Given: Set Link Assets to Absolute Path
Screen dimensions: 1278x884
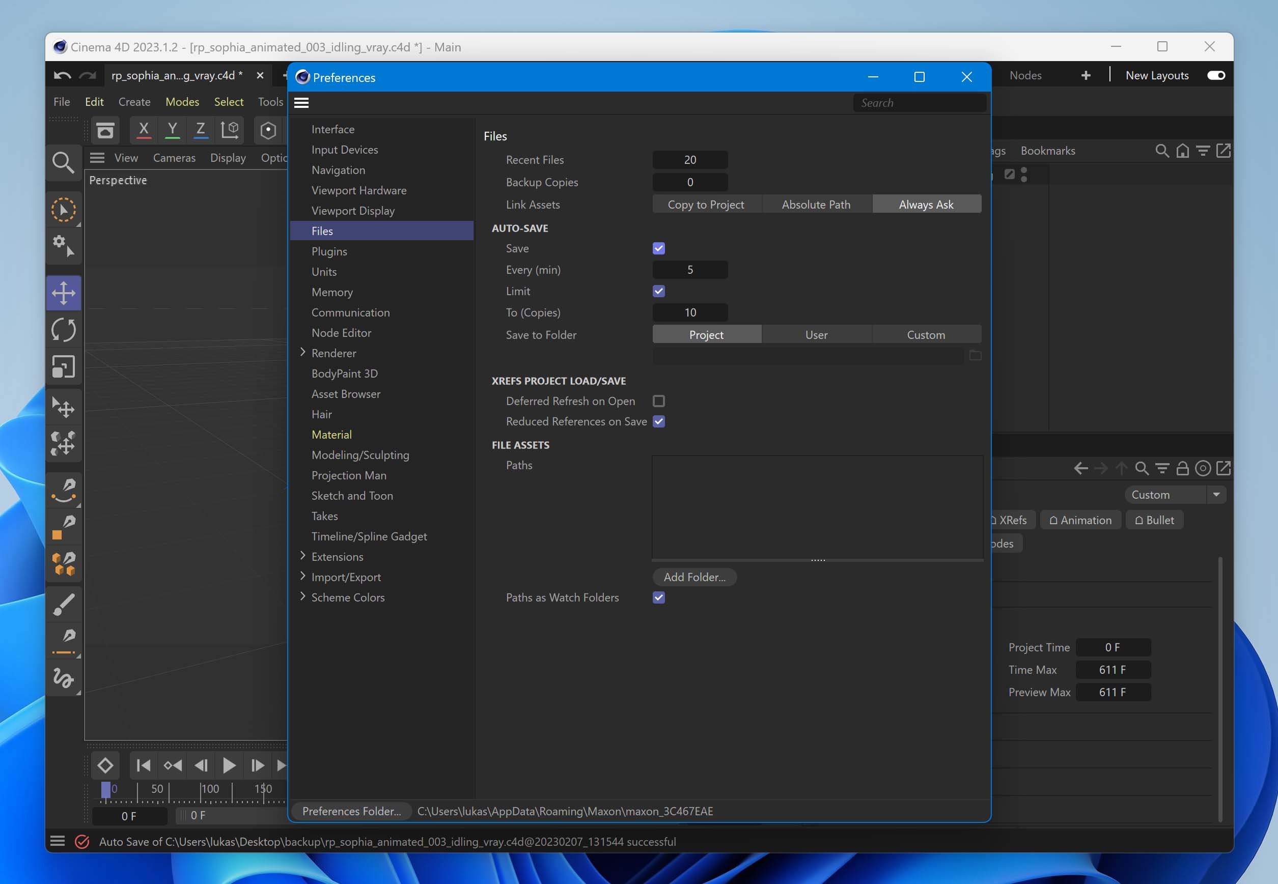Looking at the screenshot, I should coord(816,205).
